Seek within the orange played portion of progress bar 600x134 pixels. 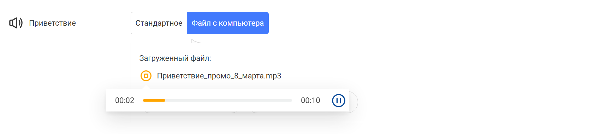(154, 101)
